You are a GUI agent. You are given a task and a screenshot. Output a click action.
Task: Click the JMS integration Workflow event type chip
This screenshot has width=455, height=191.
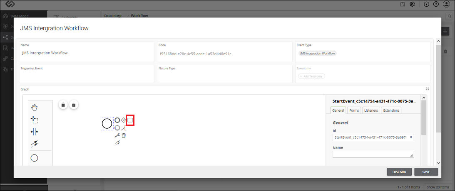pyautogui.click(x=318, y=54)
